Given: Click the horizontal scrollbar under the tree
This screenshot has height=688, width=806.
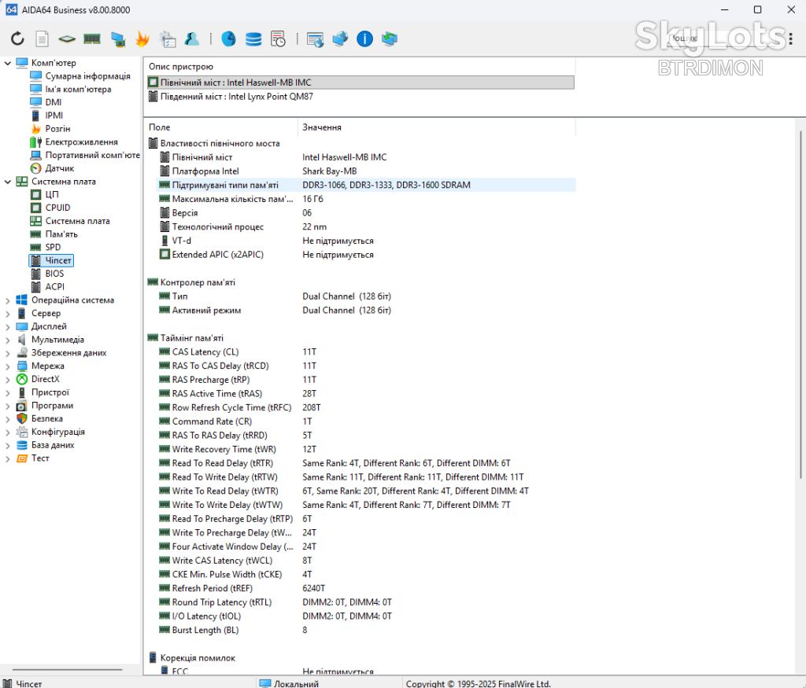Looking at the screenshot, I should click(x=68, y=670).
